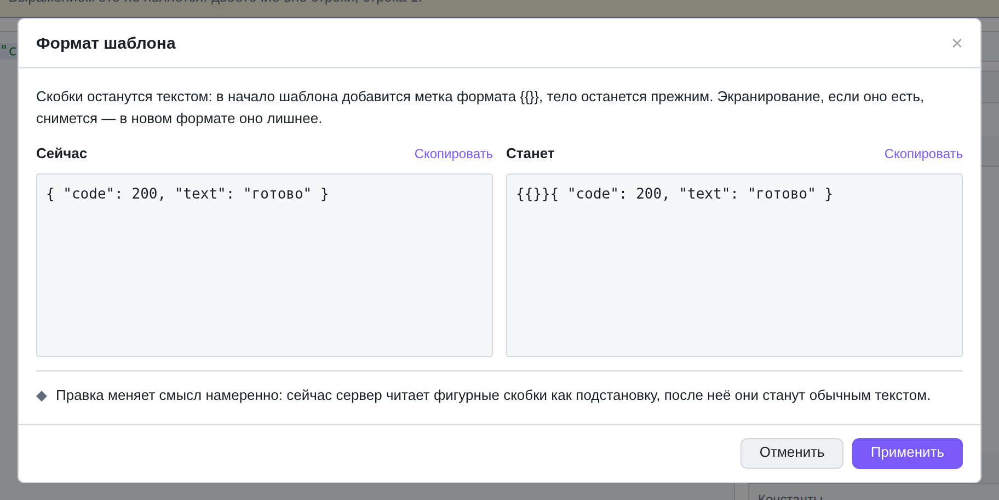Click the Формат шаблона dialog title
The width and height of the screenshot is (999, 500).
coord(106,43)
